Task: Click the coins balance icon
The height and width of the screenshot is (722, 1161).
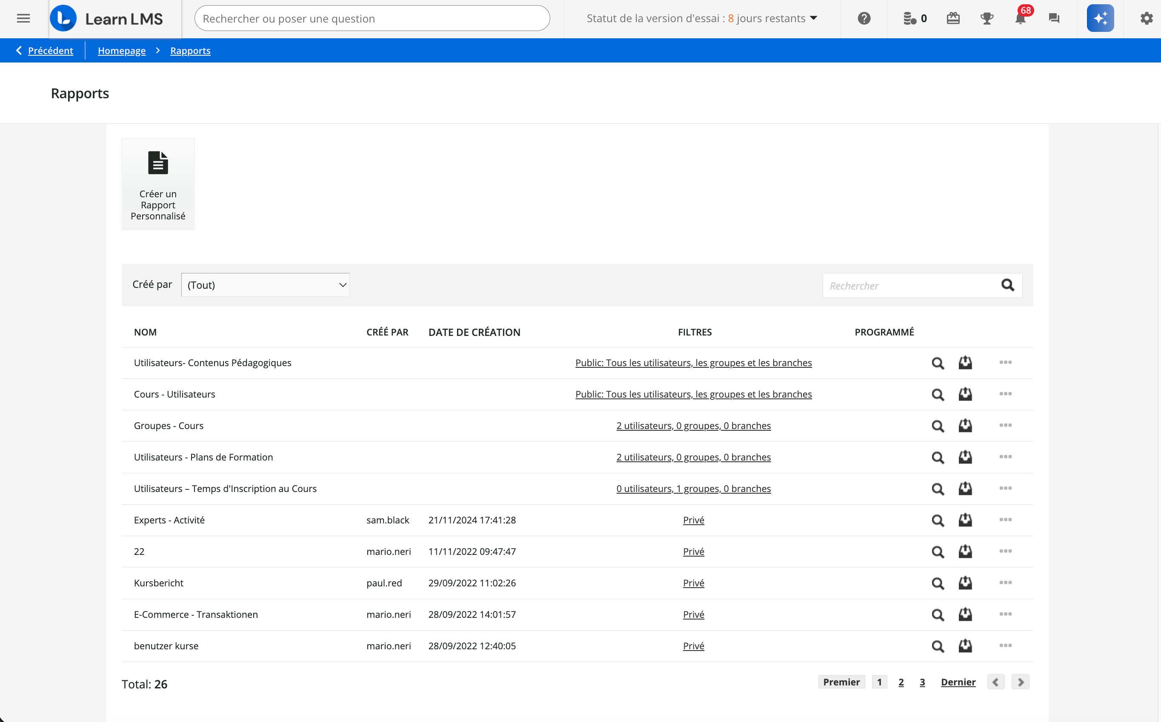Action: coord(909,19)
